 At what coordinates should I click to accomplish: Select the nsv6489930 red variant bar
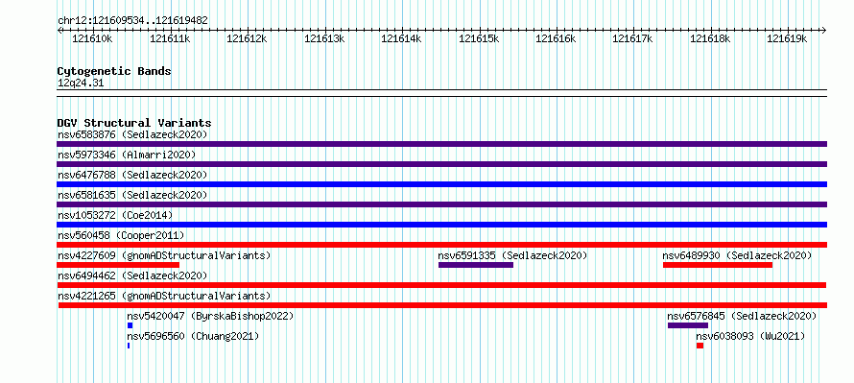(x=718, y=265)
